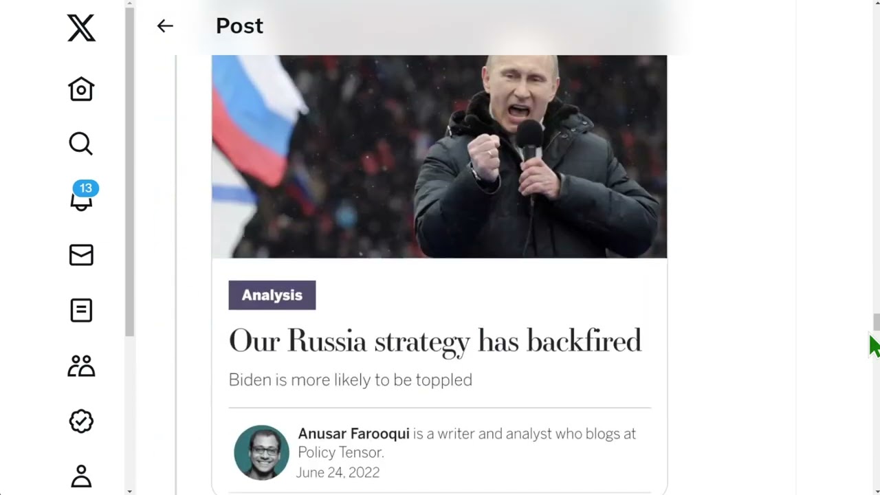Screen dimensions: 880x495
Task: Go back with the left arrow
Action: pos(165,26)
